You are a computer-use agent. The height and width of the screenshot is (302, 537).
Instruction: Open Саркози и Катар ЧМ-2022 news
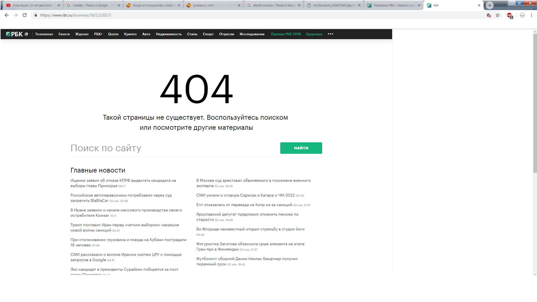250,195
